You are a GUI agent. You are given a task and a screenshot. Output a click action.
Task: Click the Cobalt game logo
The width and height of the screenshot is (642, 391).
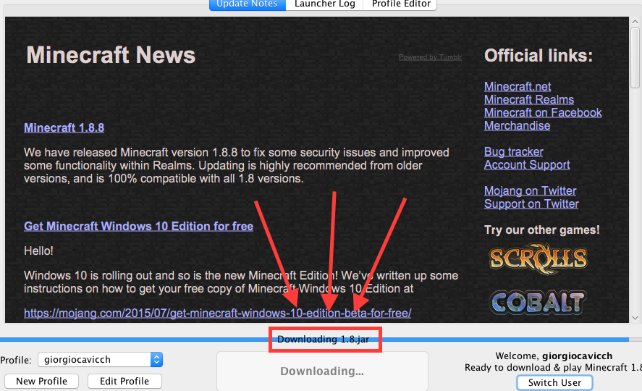click(538, 303)
